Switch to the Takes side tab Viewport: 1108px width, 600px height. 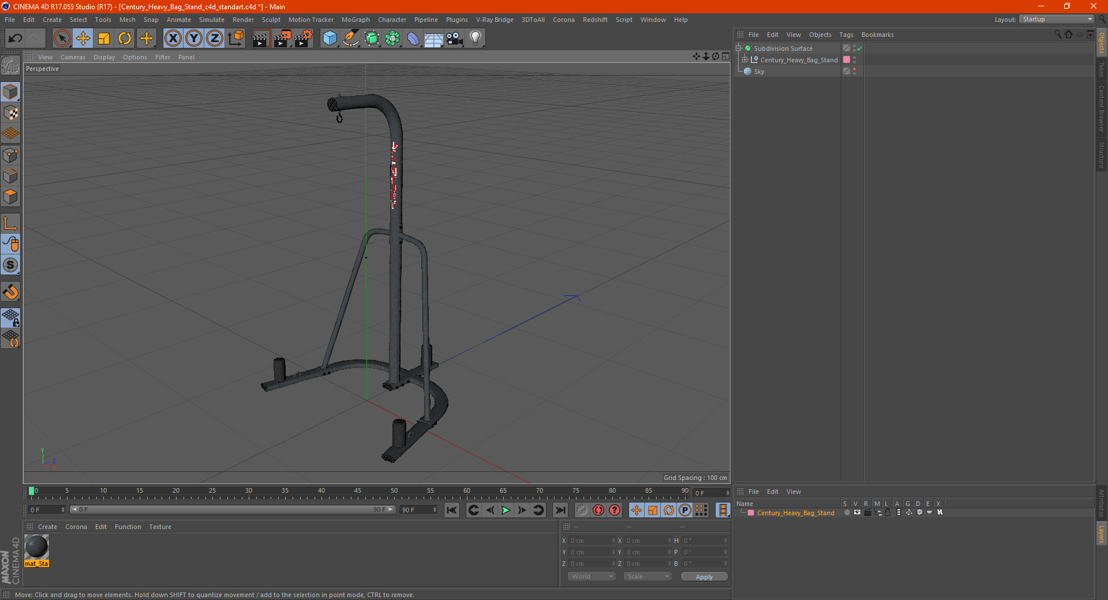[1102, 69]
